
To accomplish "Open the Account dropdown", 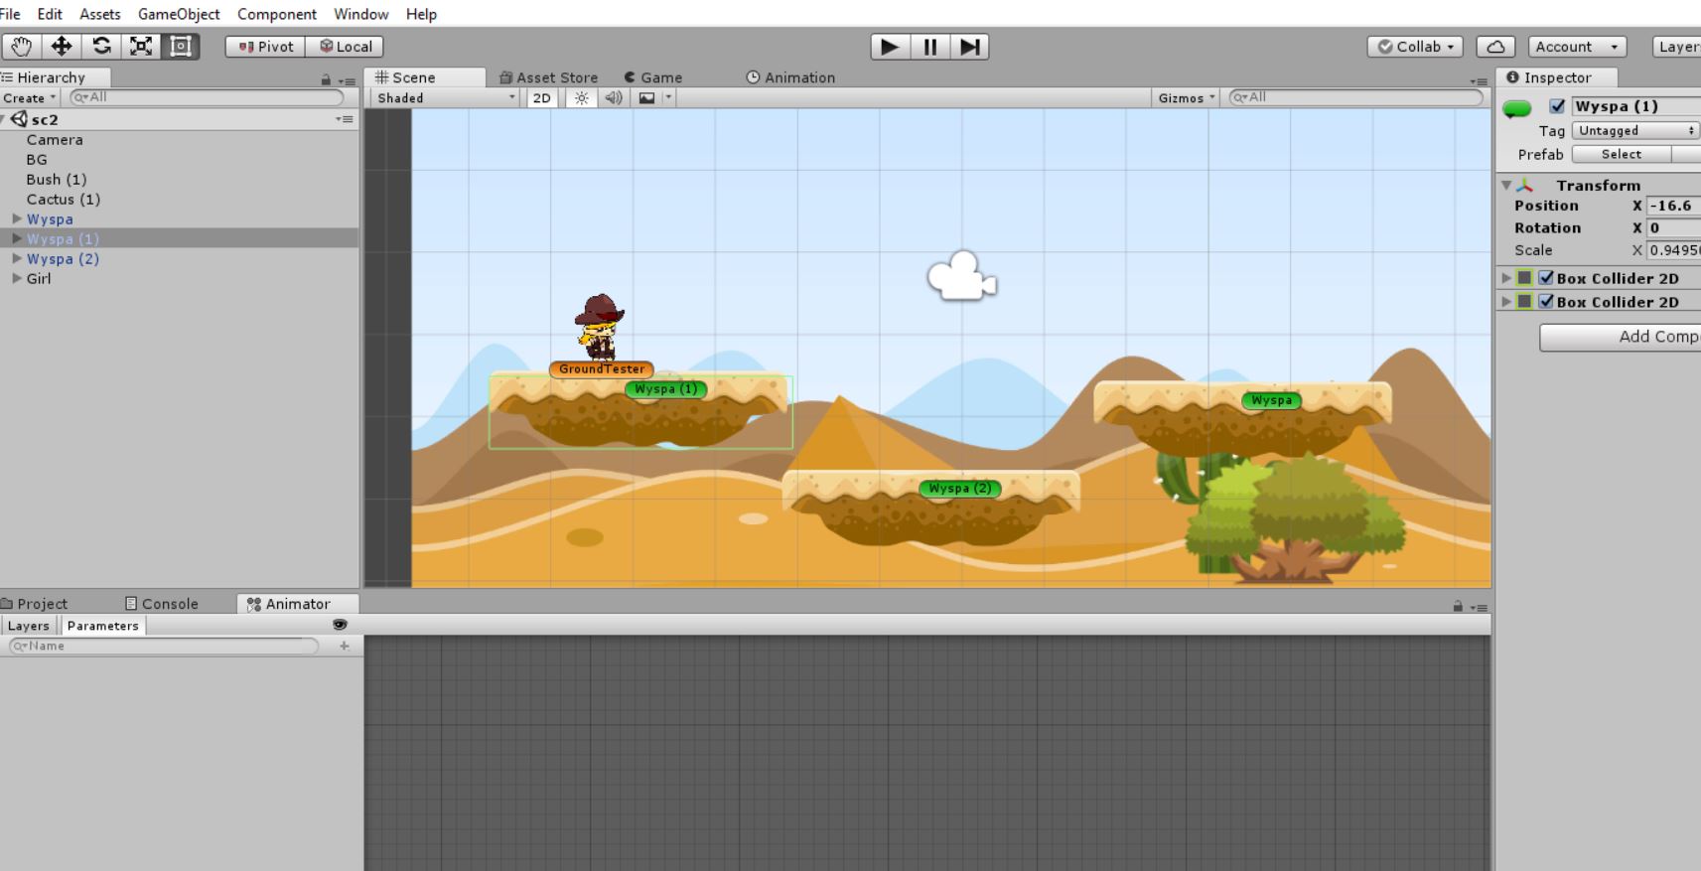I will (x=1577, y=47).
